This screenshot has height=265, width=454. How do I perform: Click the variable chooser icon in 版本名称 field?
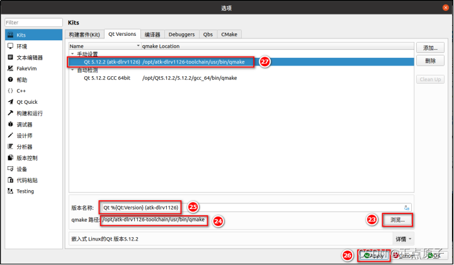click(x=407, y=208)
